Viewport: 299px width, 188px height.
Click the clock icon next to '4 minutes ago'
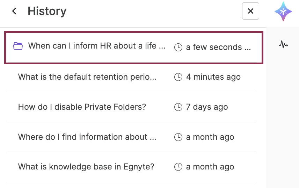tap(178, 77)
